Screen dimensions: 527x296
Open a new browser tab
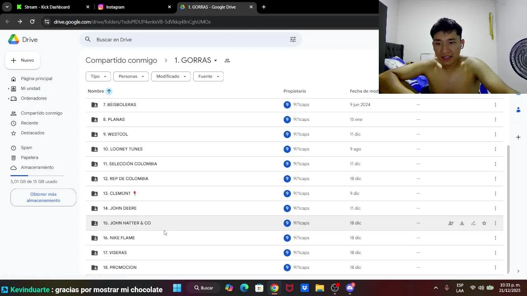tap(263, 7)
